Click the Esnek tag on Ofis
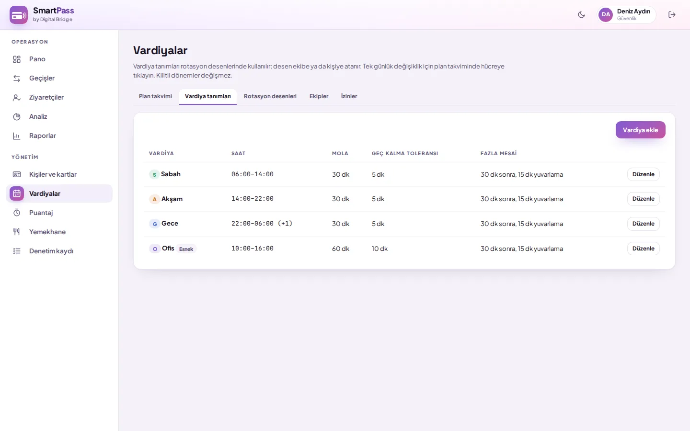The width and height of the screenshot is (690, 431). pos(186,249)
